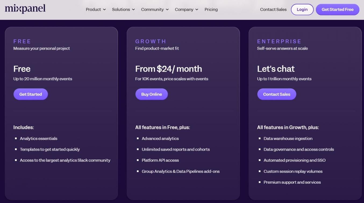Click Data warehouse ingestion feature
Screen dimensions: 364x203
288,139
